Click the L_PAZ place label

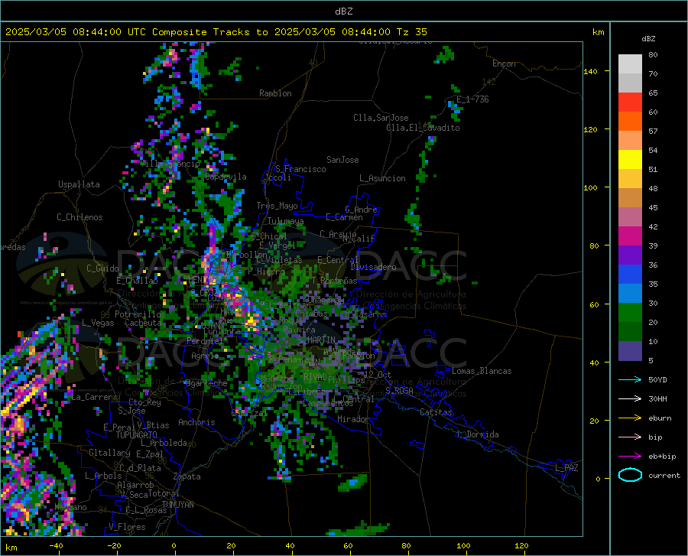click(566, 468)
